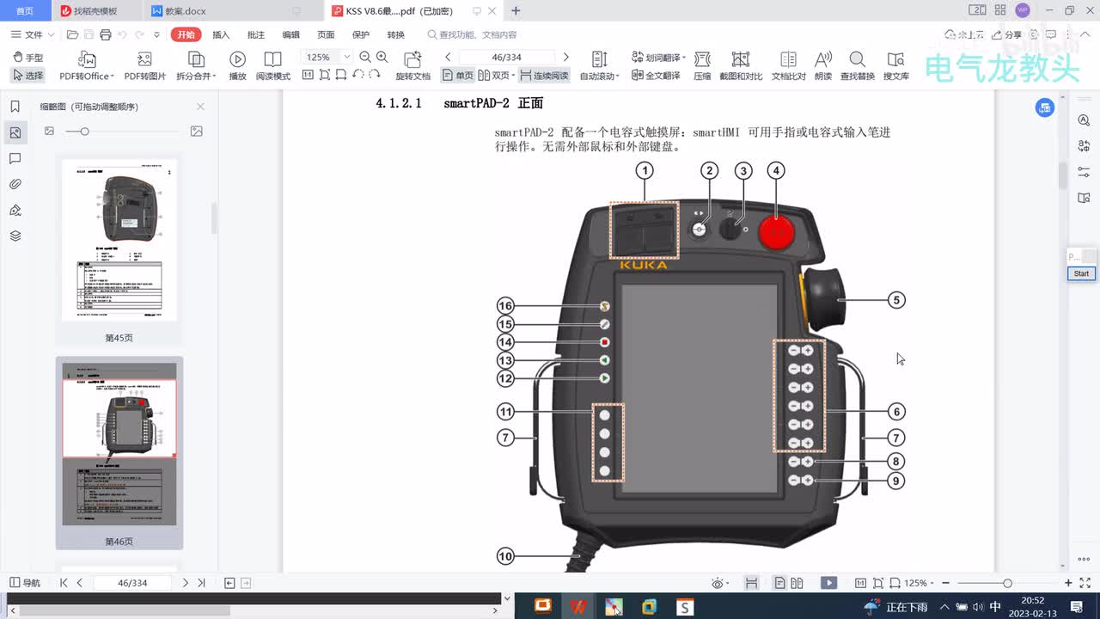Click the ribbon page number field 46/334

tap(506, 57)
